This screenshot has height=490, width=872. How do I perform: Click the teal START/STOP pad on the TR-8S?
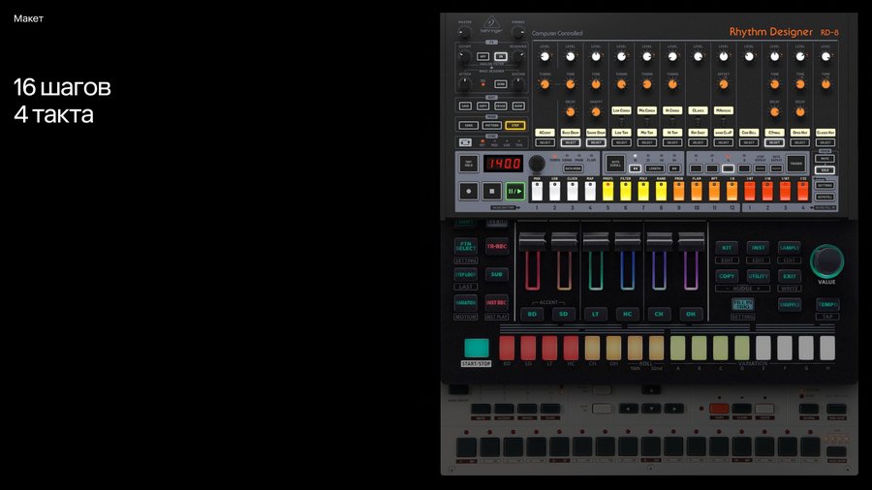[477, 348]
